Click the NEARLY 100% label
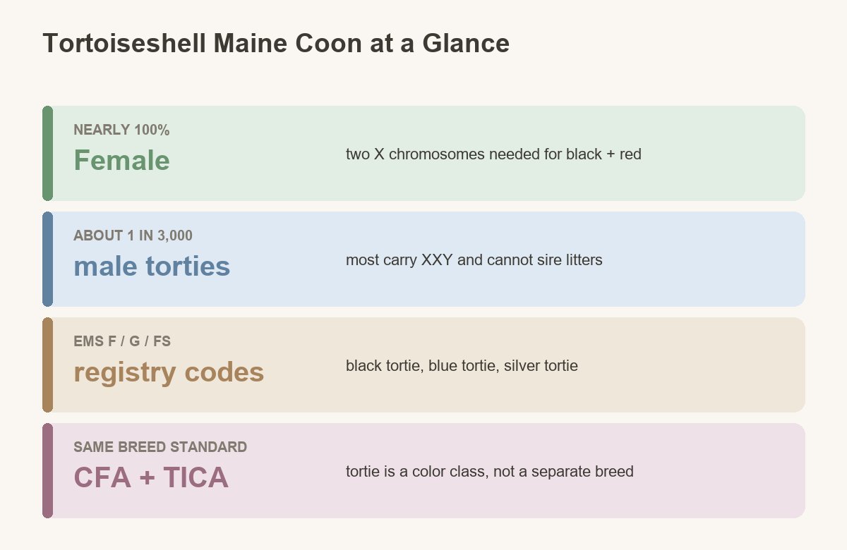847x550 pixels. (x=121, y=130)
